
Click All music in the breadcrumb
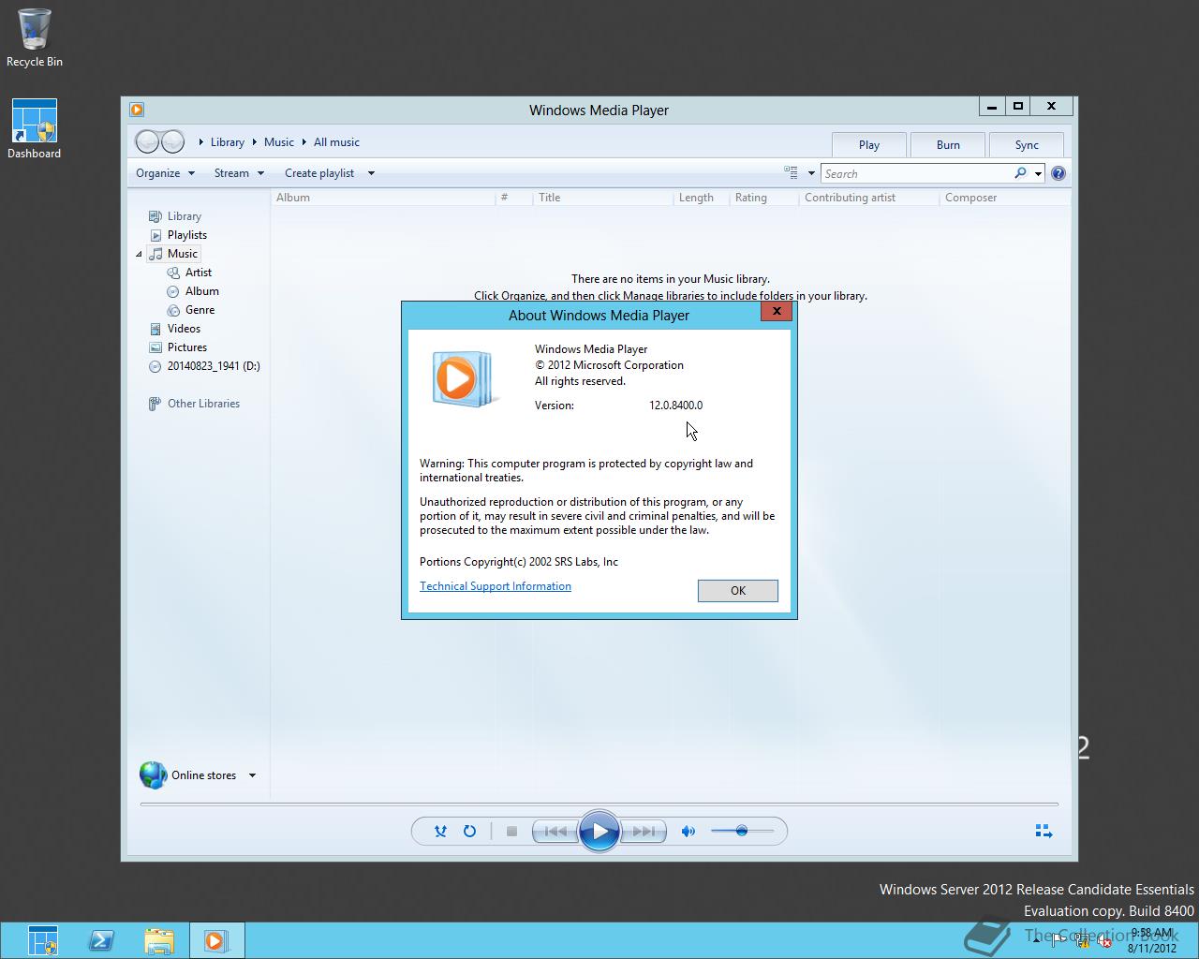coord(336,142)
